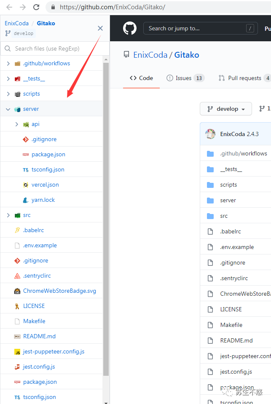271x404 pixels.
Task: Click the lock icon in the address bar
Action: [x=53, y=7]
